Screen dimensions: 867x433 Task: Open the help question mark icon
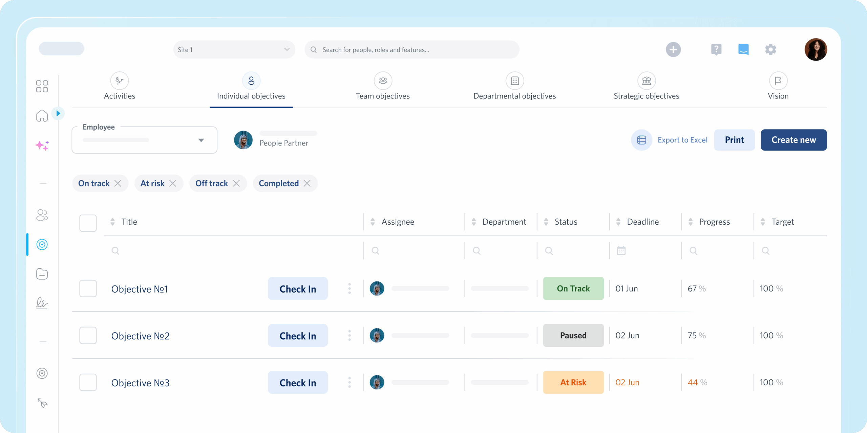tap(716, 50)
